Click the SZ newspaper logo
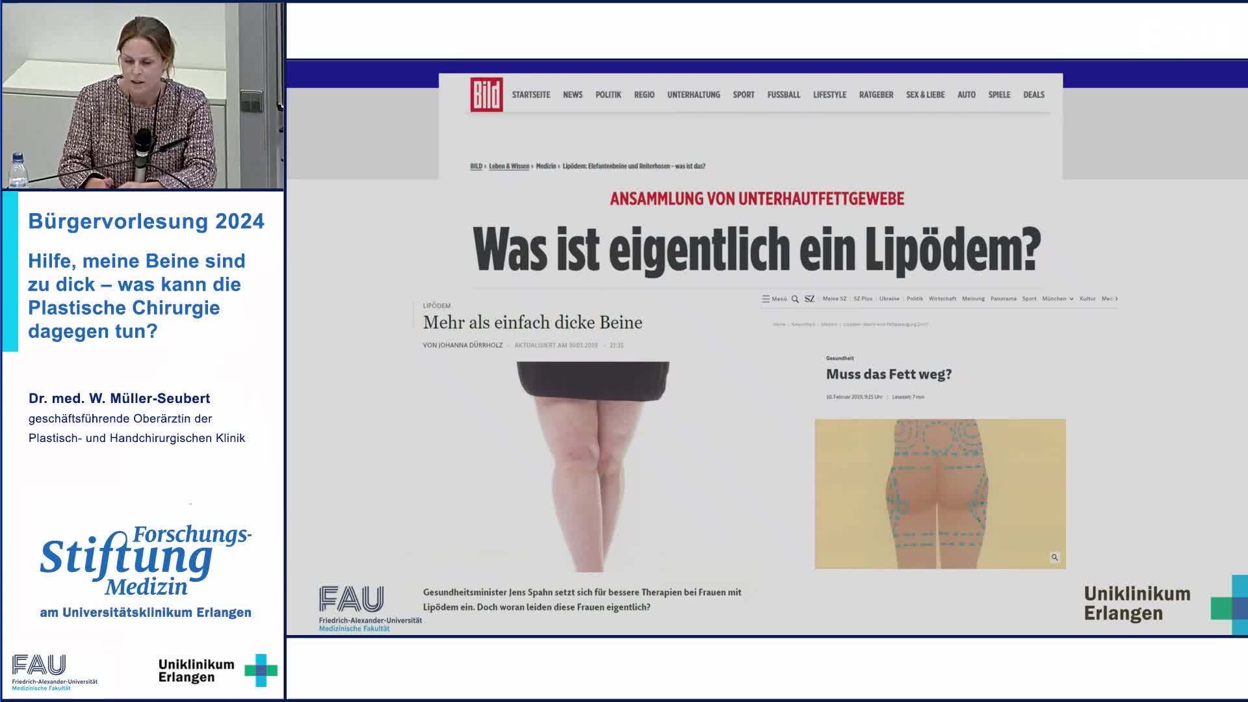Screen dimensions: 1248x702 [810, 299]
